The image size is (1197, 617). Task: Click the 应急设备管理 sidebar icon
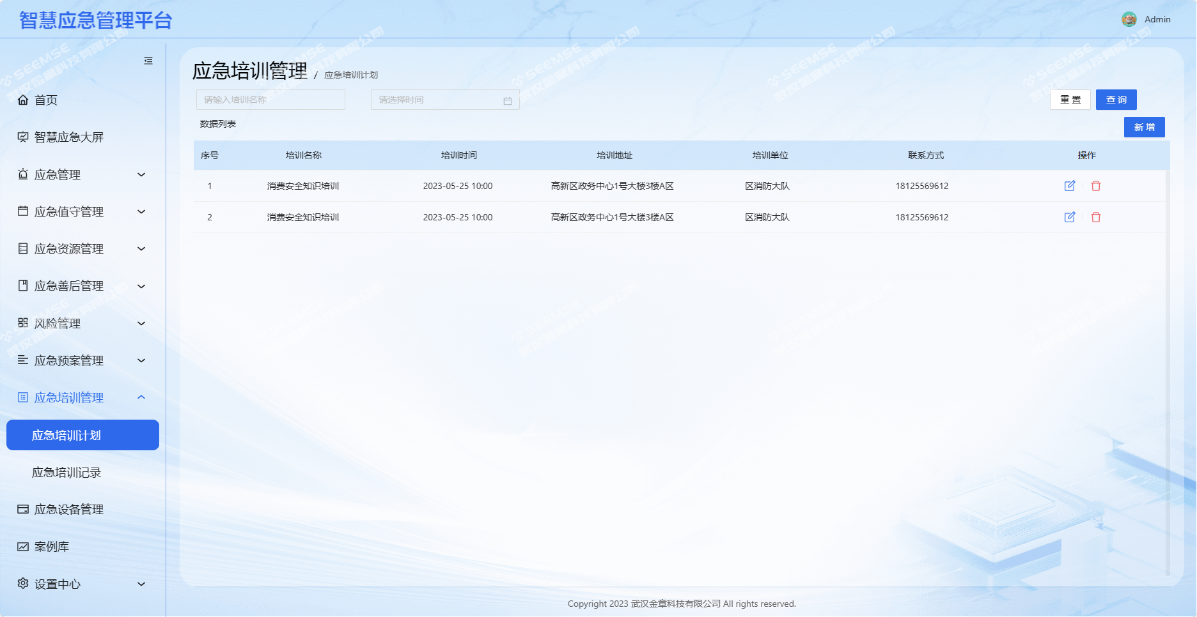pyautogui.click(x=23, y=509)
